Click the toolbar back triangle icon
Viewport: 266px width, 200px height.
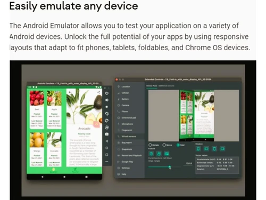[107, 141]
